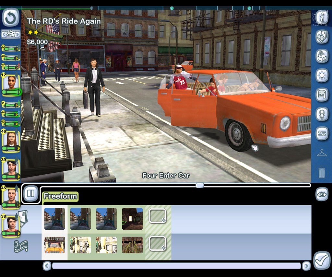The height and width of the screenshot is (277, 332).
Task: Click the scrollbar right arrow
Action: 306,266
